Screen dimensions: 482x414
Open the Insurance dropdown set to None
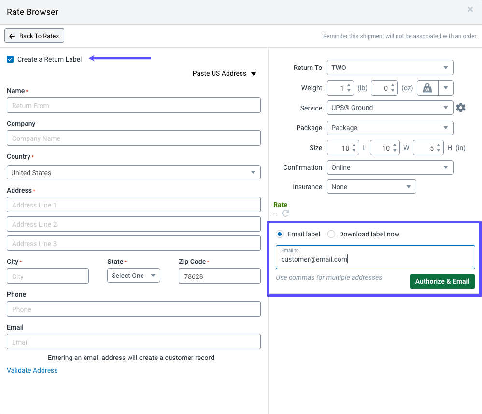(x=371, y=187)
